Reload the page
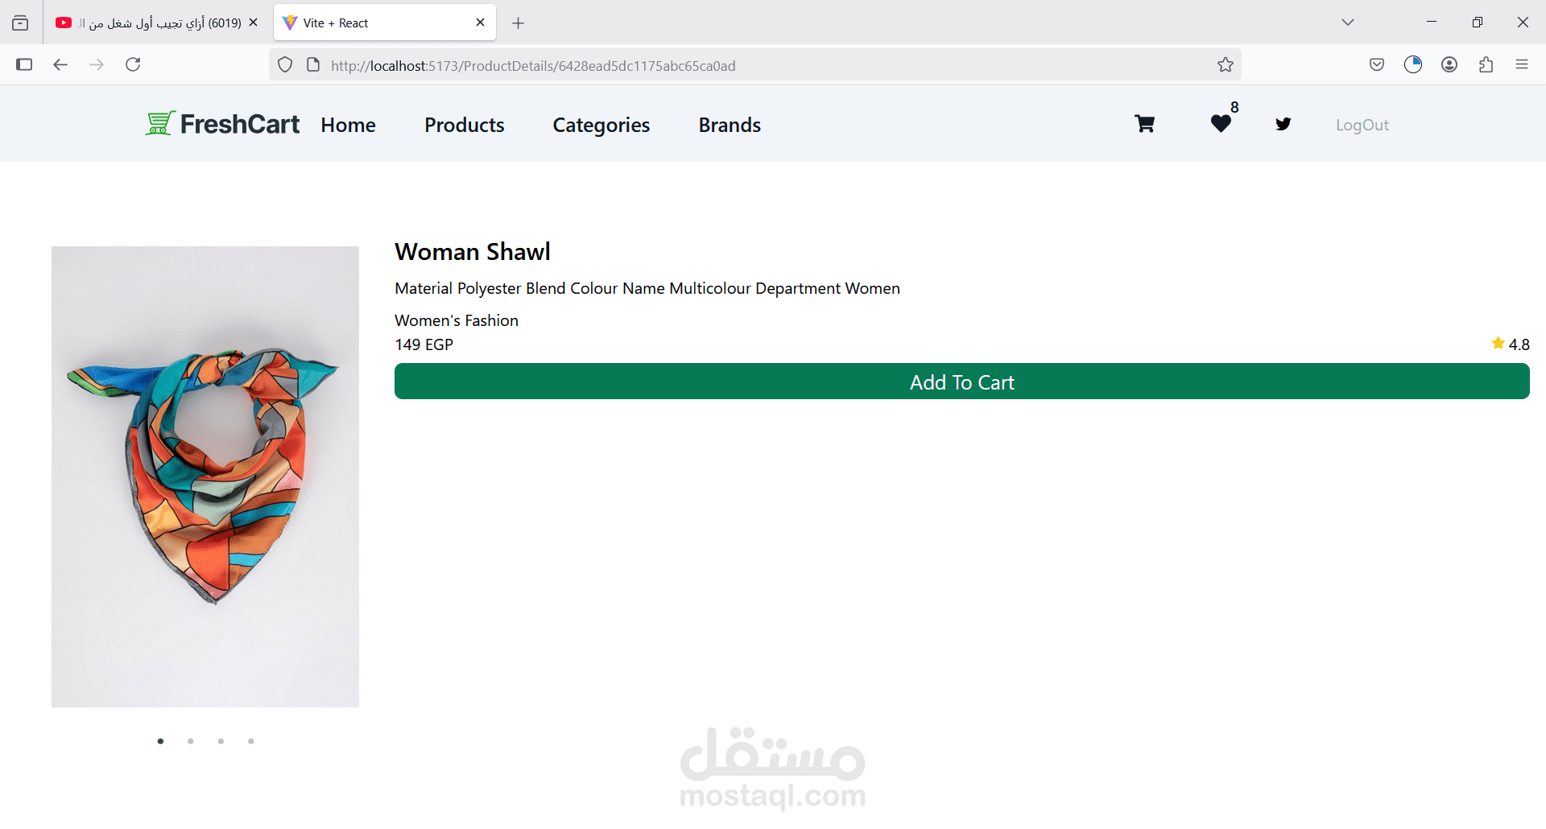 (133, 64)
